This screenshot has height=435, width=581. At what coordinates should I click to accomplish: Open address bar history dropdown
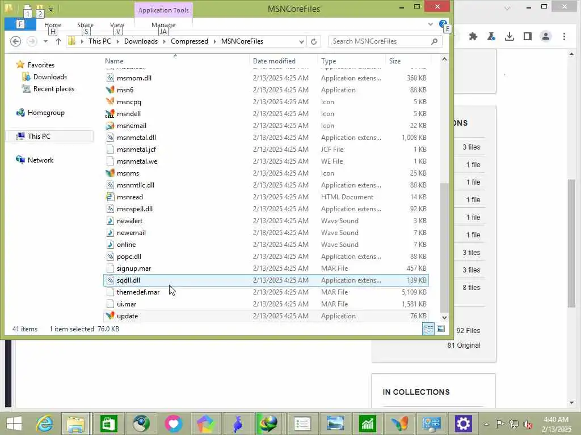click(x=301, y=41)
